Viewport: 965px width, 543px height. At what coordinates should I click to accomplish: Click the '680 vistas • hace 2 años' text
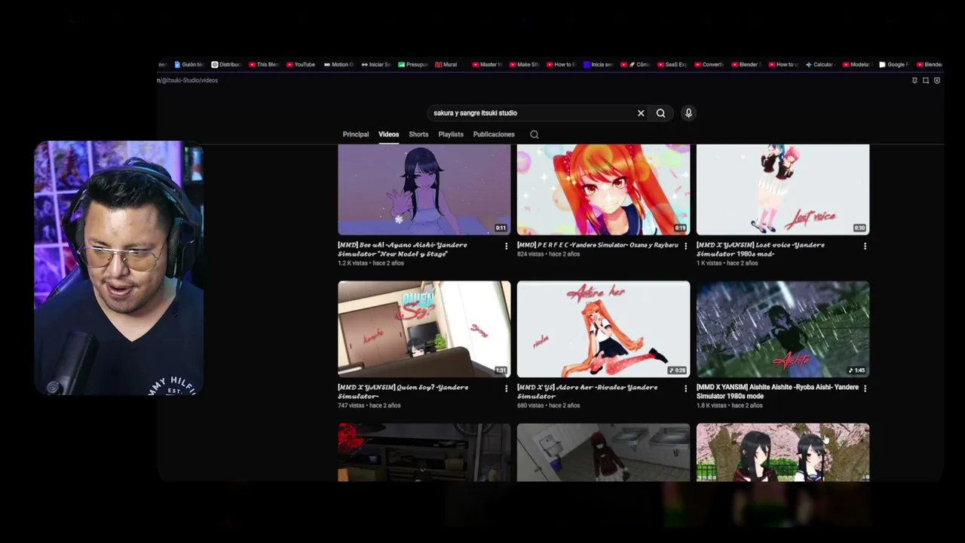pos(548,406)
